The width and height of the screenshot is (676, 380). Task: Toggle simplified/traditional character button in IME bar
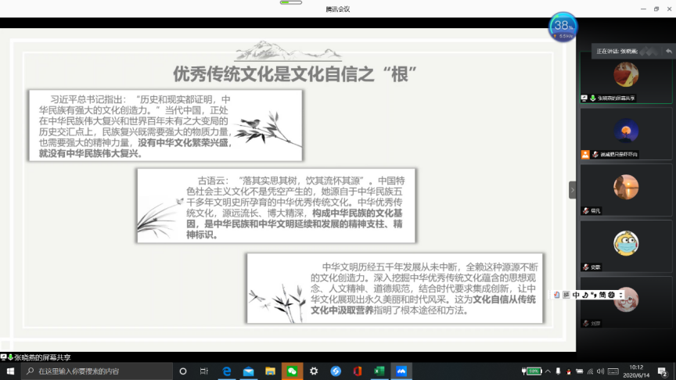(x=602, y=295)
